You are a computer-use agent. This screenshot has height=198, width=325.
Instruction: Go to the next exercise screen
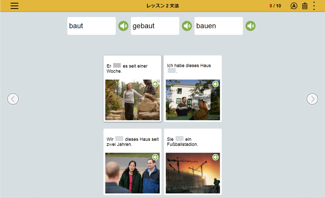point(312,99)
